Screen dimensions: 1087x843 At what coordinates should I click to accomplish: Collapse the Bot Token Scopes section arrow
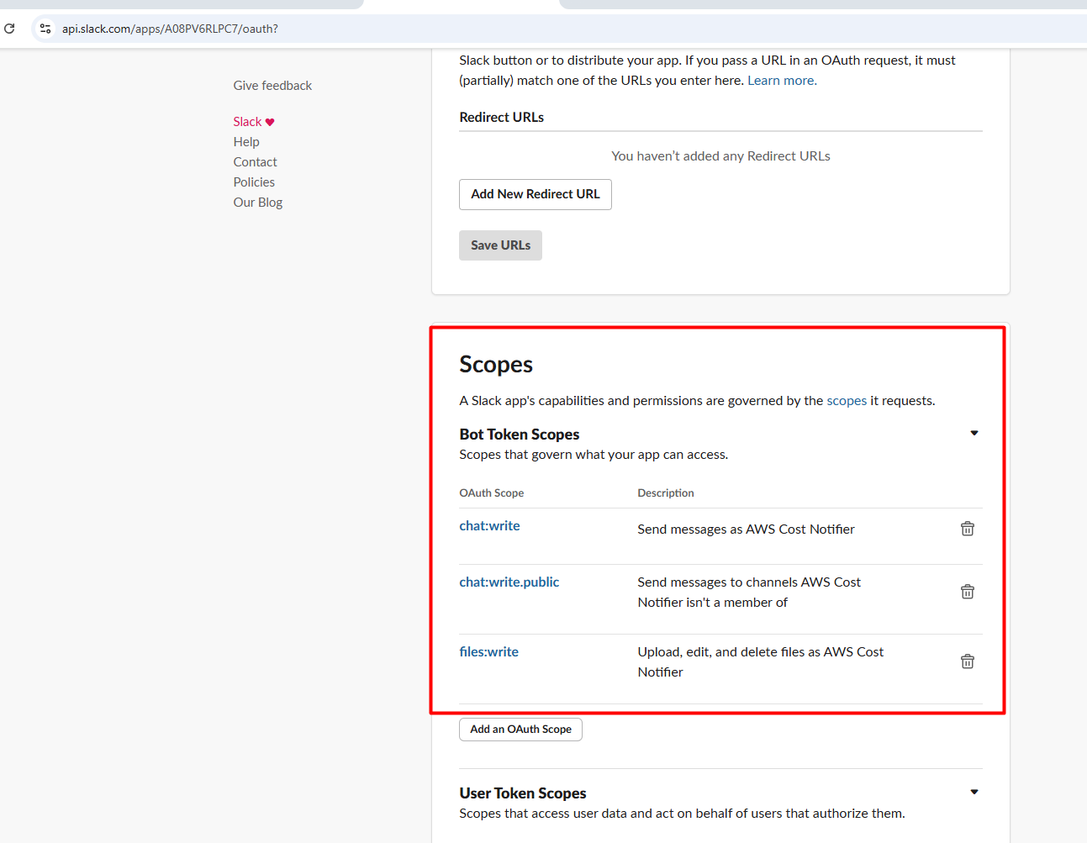974,434
